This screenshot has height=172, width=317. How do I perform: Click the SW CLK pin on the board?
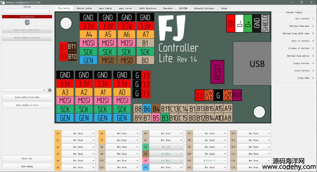coord(209,95)
